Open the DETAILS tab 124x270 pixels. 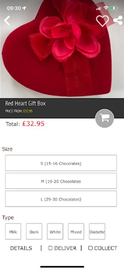[x=21, y=248]
